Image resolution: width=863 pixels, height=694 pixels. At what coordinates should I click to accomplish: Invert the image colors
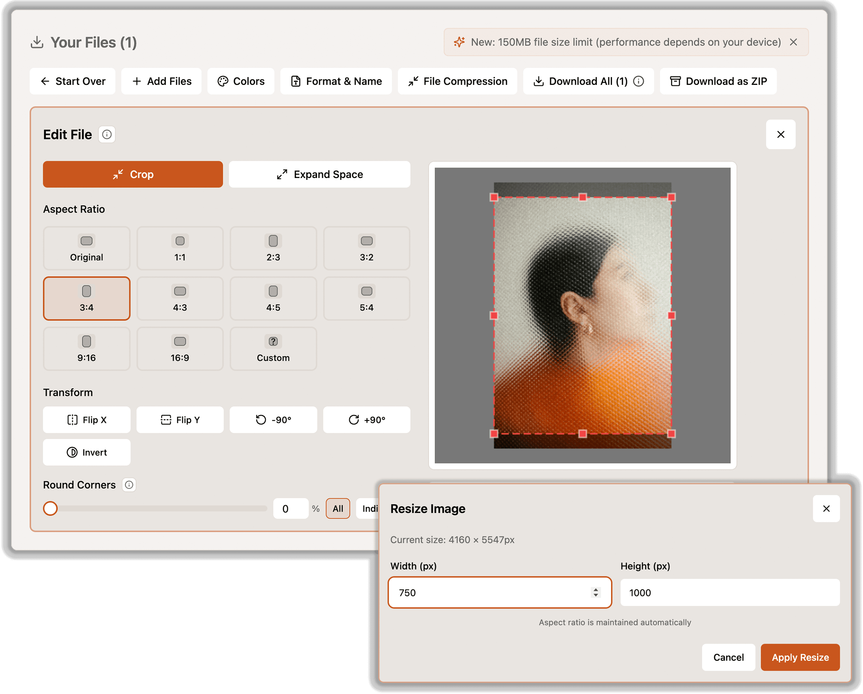pos(87,452)
